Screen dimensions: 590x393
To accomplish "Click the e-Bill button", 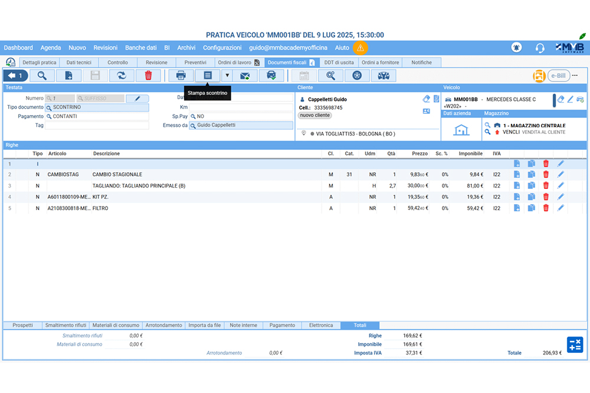I will [558, 76].
